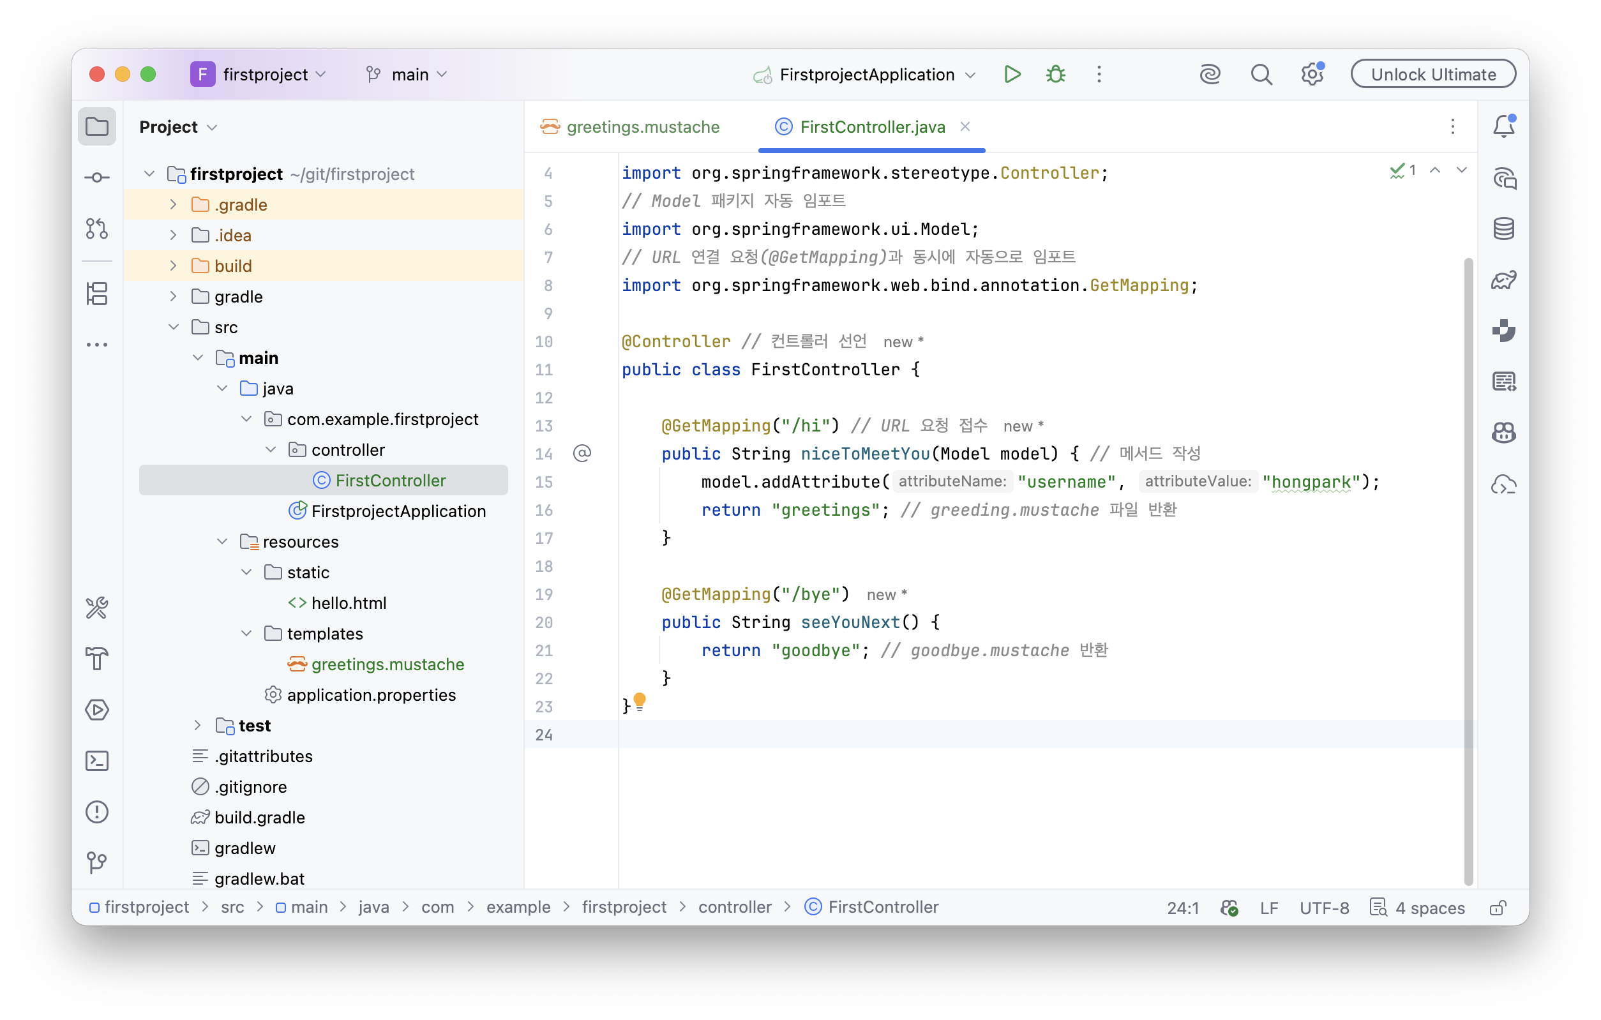Open the main branch dropdown
The image size is (1601, 1020).
click(407, 75)
